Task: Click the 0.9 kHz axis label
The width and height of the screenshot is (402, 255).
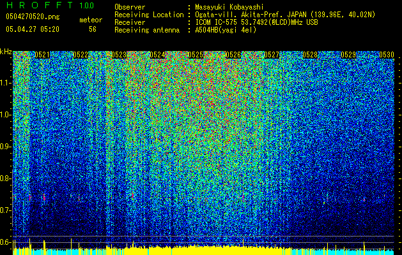Action: [6, 147]
